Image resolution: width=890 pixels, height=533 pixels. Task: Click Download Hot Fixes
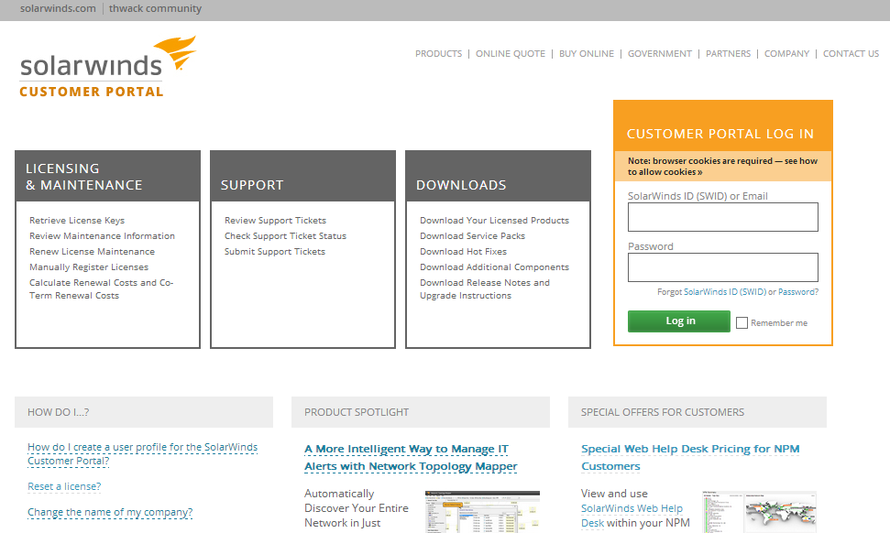coord(463,251)
